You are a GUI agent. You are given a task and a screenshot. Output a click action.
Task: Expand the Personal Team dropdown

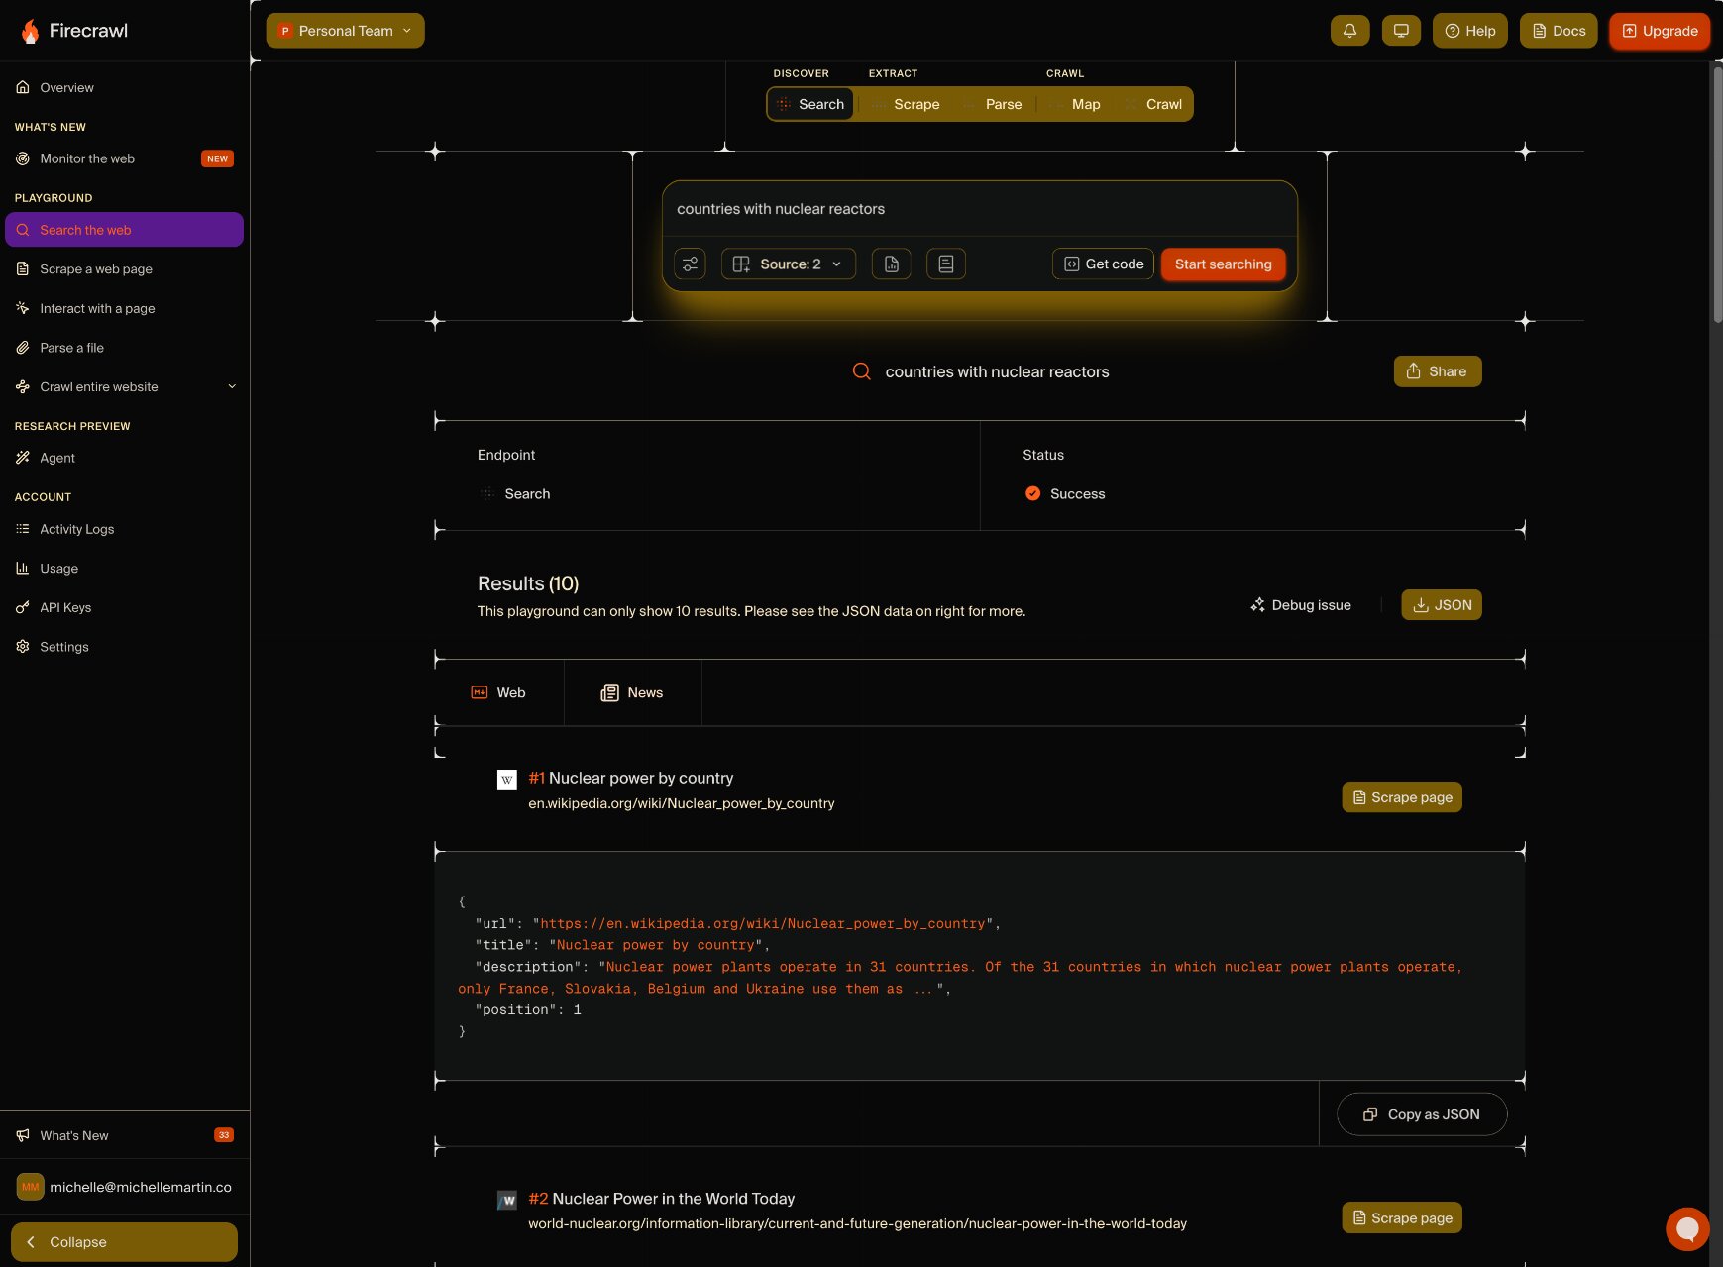click(345, 31)
